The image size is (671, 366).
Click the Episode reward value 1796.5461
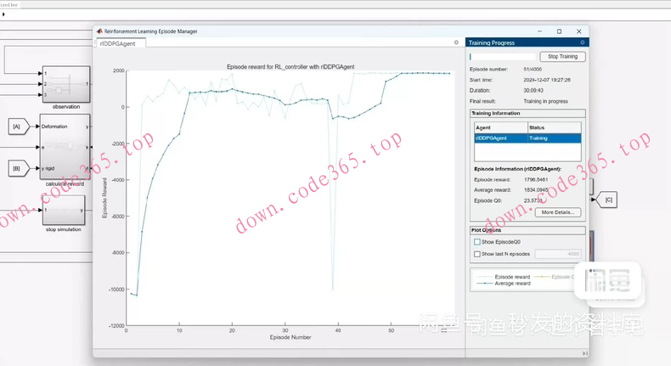point(536,180)
